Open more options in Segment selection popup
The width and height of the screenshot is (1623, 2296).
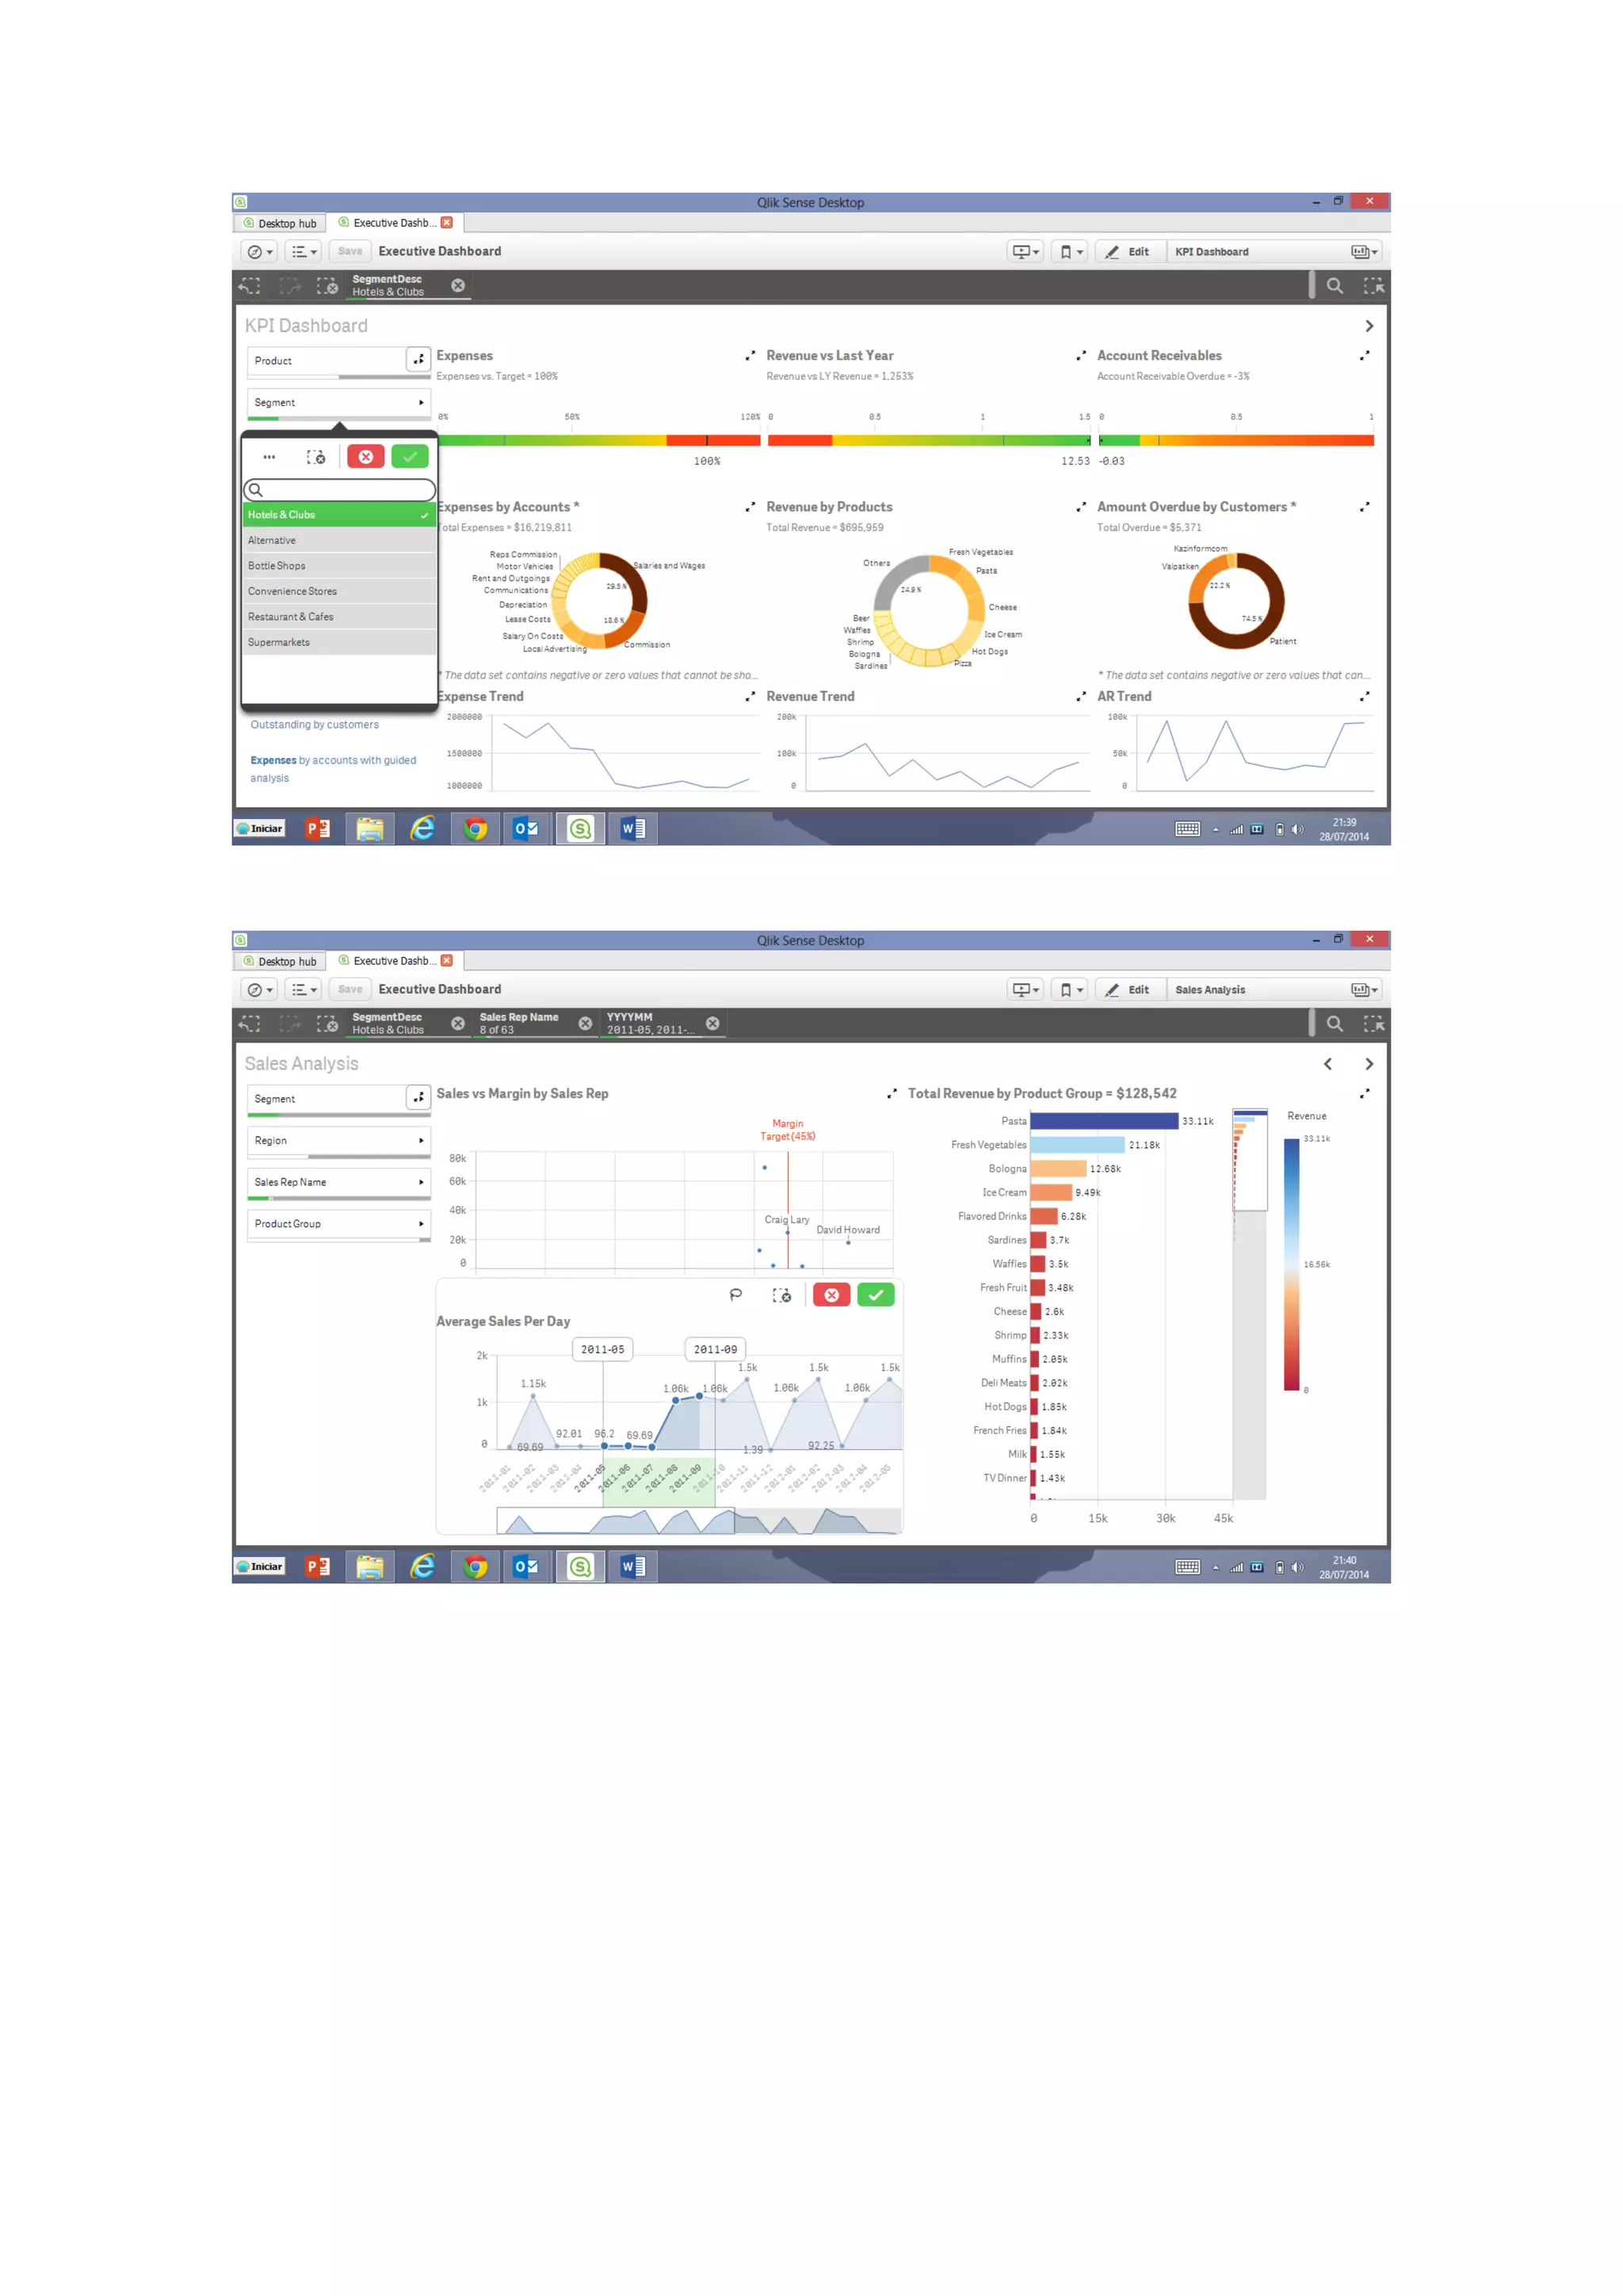(269, 457)
